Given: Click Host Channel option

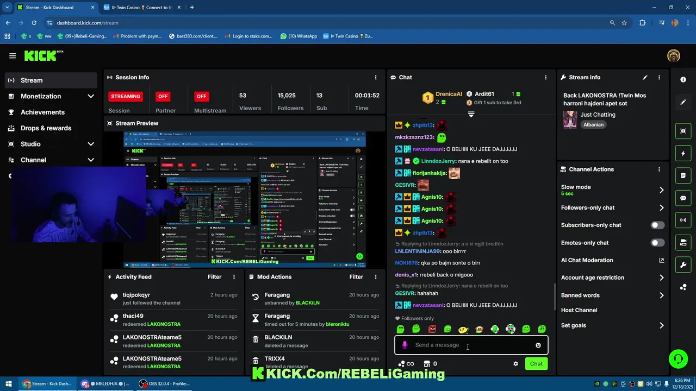Looking at the screenshot, I should tap(579, 310).
